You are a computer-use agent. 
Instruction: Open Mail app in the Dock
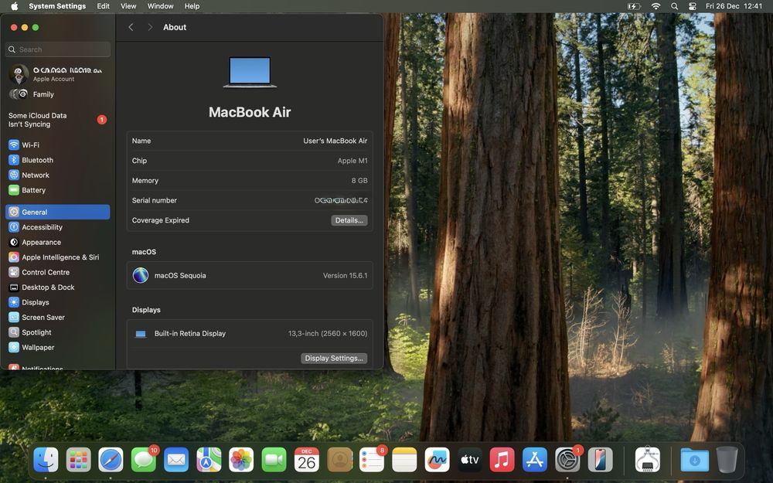coord(176,460)
